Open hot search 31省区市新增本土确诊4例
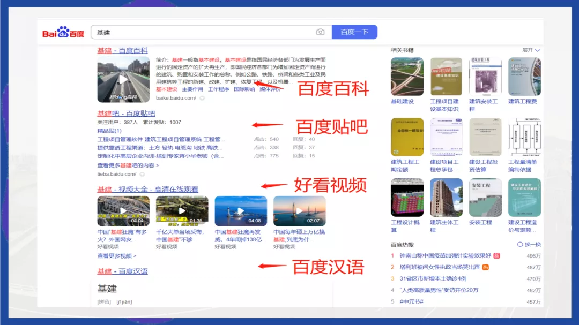Viewport: 579px width, 325px height. click(433, 278)
